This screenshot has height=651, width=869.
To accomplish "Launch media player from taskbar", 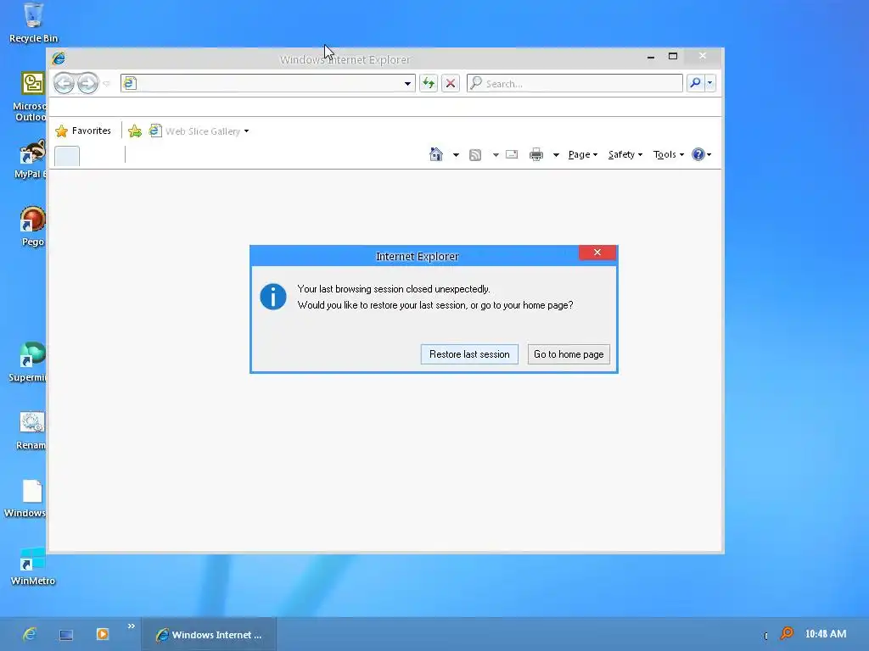I will [103, 634].
